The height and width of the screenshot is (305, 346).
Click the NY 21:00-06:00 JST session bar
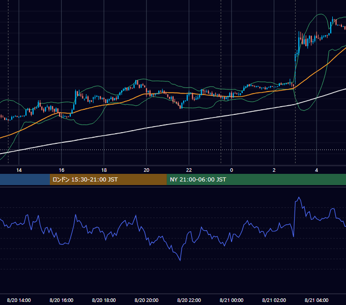click(256, 179)
